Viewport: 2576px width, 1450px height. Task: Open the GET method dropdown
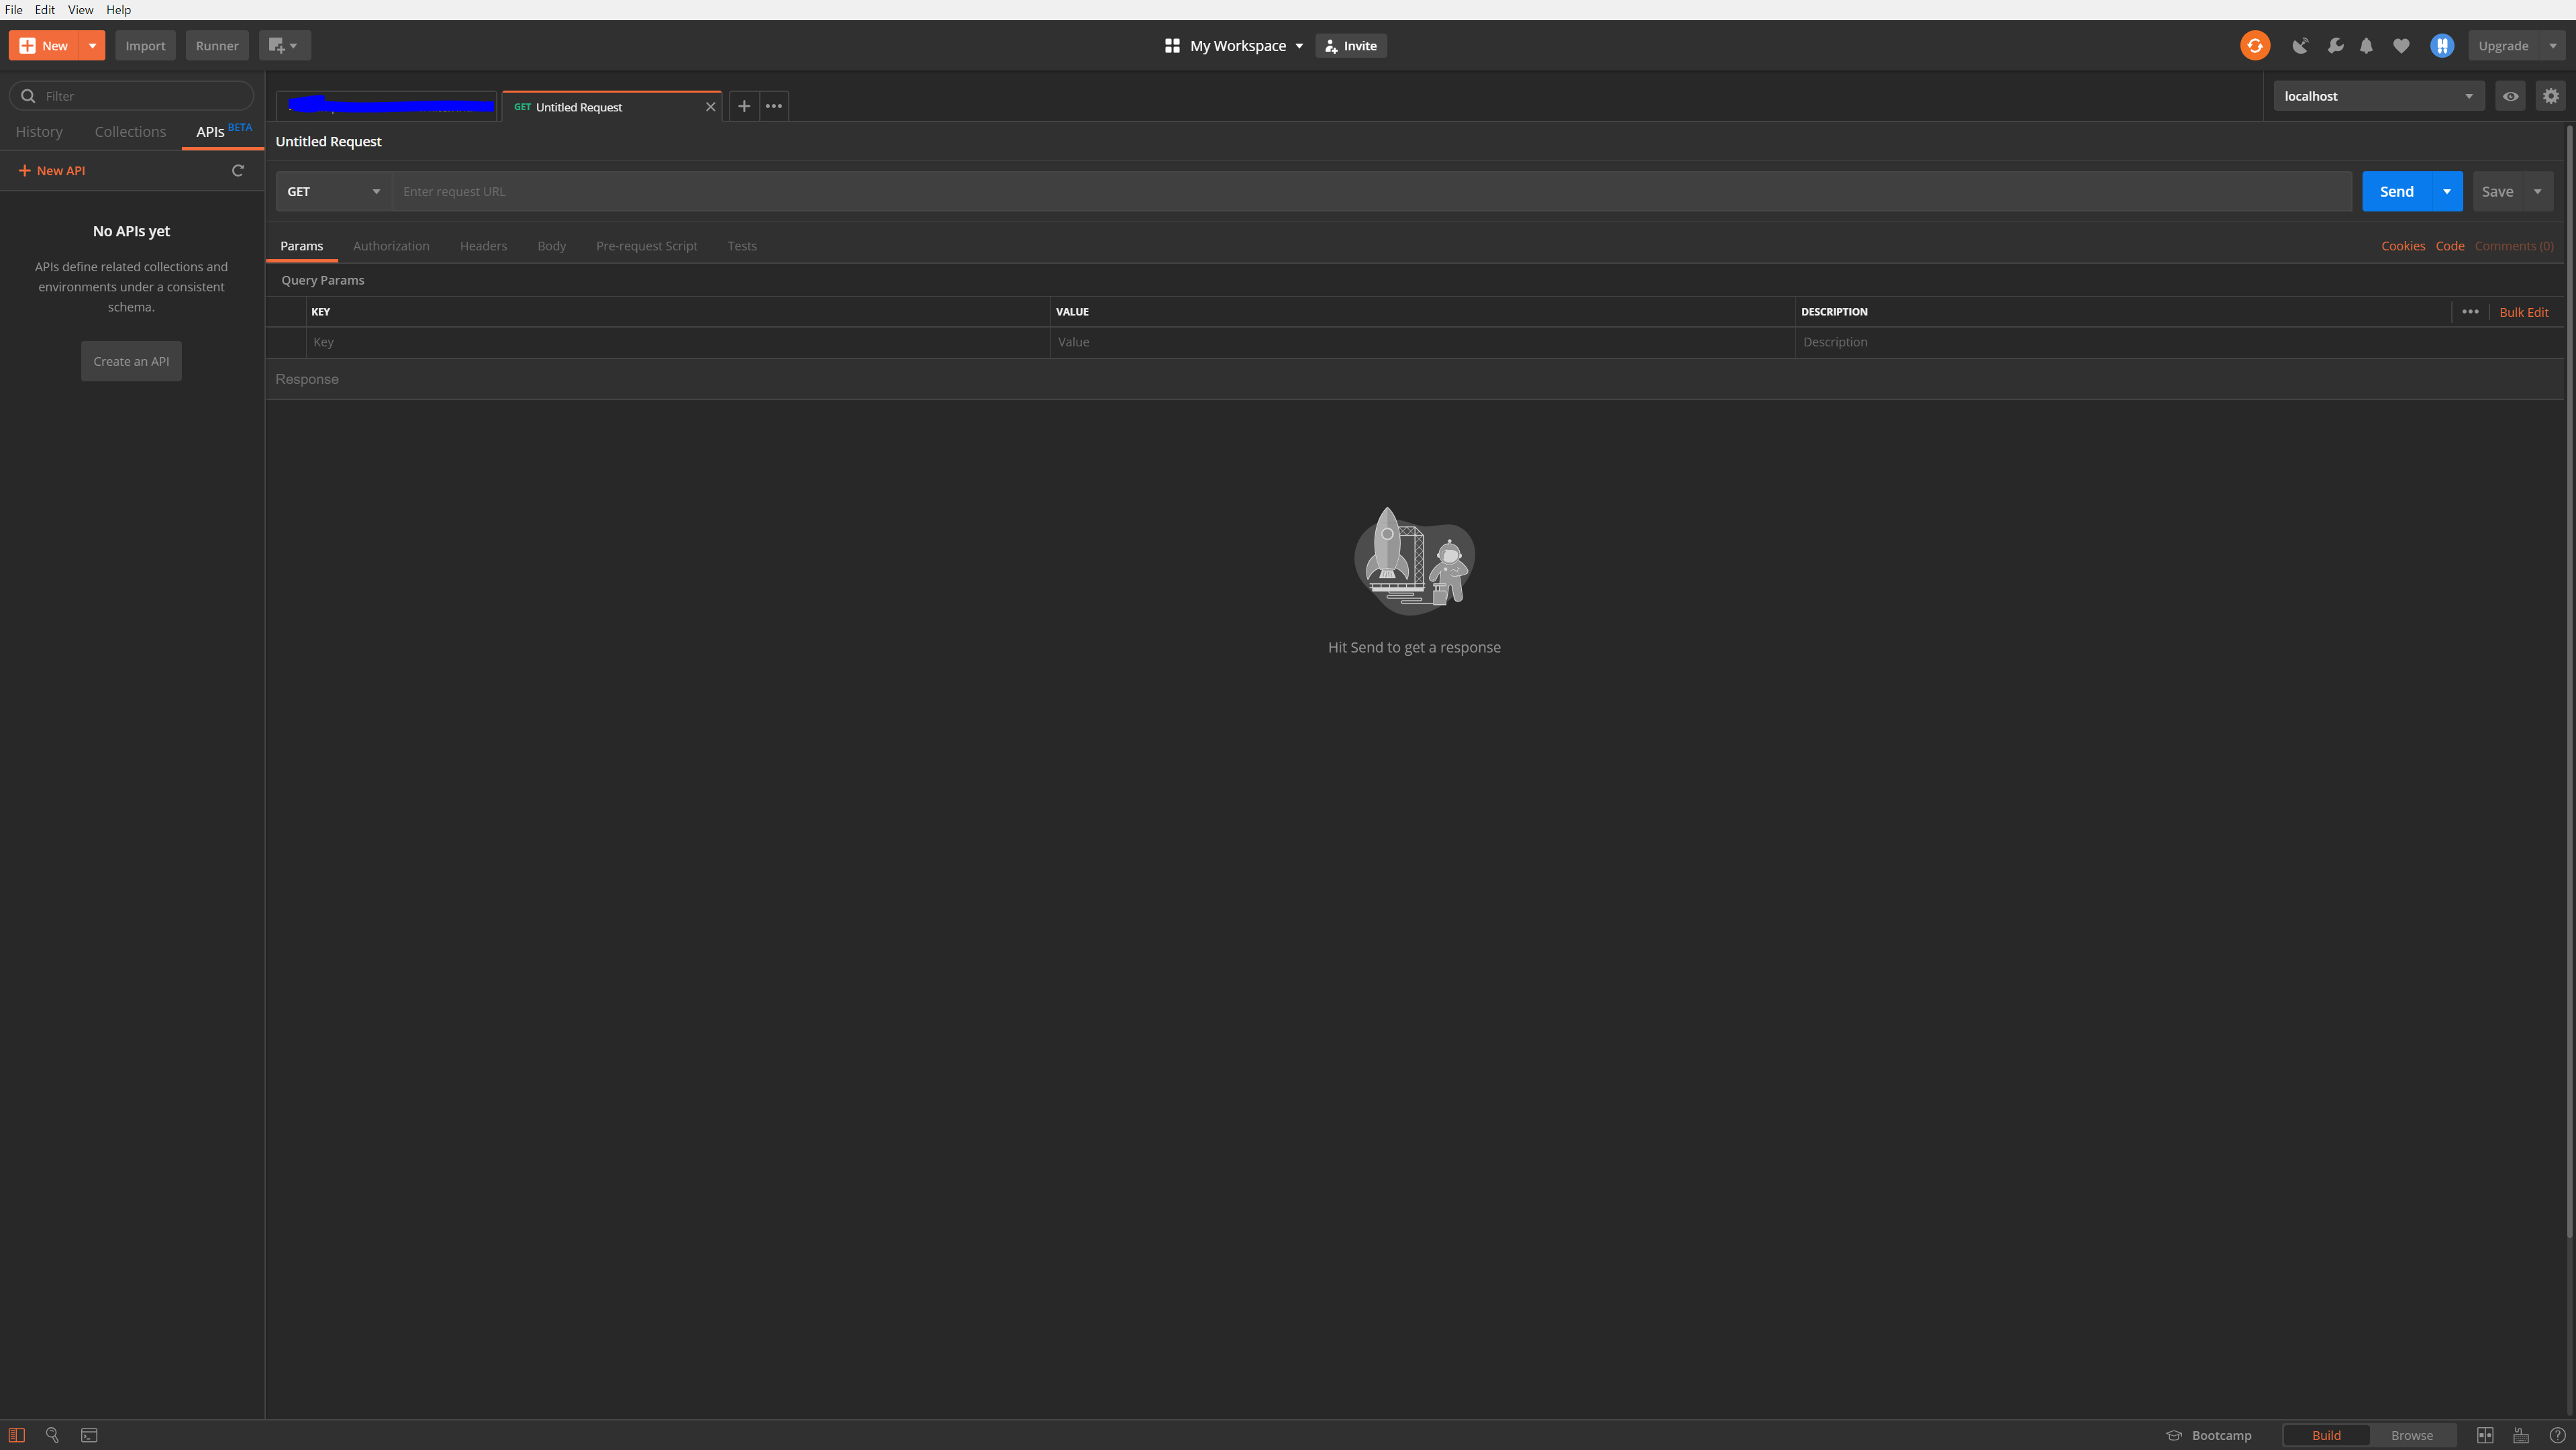pyautogui.click(x=333, y=191)
